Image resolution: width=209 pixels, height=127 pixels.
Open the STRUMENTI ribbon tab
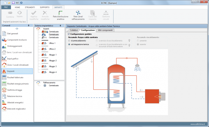(x=30, y=7)
